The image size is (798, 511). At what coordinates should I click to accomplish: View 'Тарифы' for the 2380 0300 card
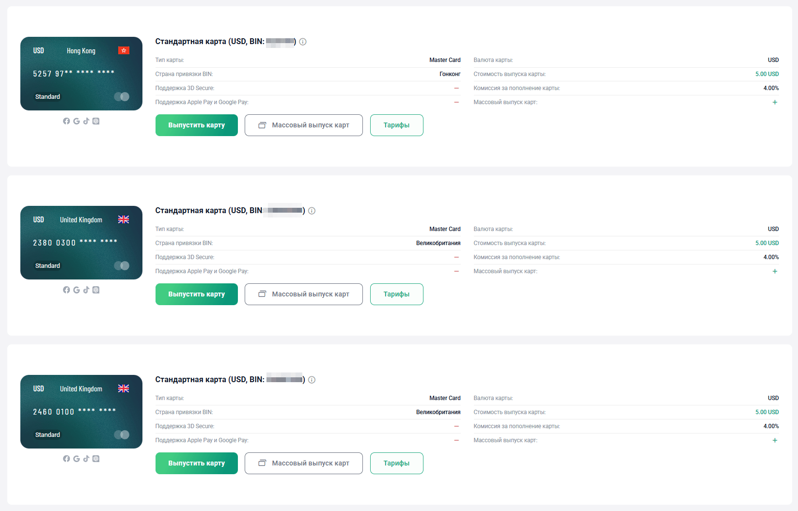(x=396, y=294)
